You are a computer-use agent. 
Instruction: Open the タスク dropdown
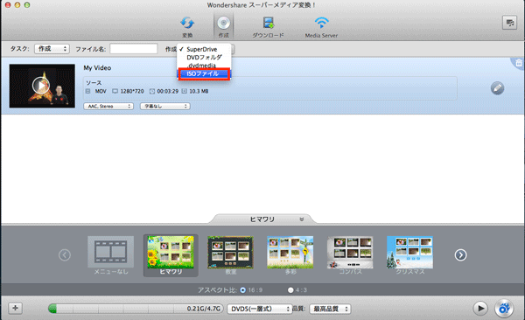(52, 49)
